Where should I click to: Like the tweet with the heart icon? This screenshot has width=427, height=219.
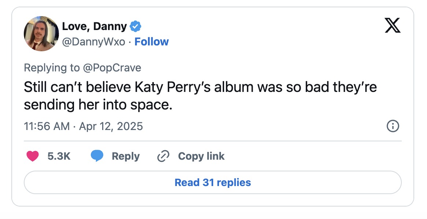33,156
